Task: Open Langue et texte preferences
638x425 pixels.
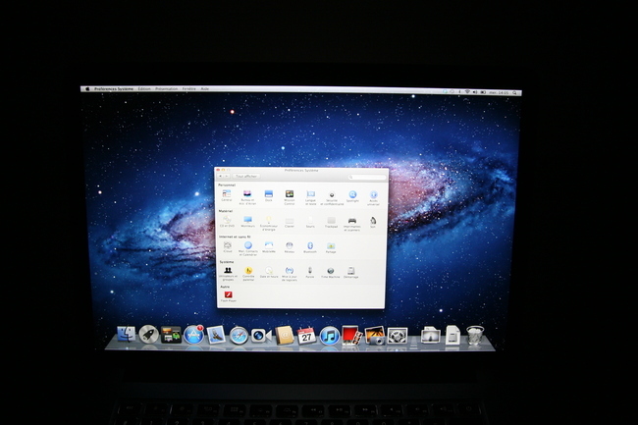Action: (x=310, y=197)
